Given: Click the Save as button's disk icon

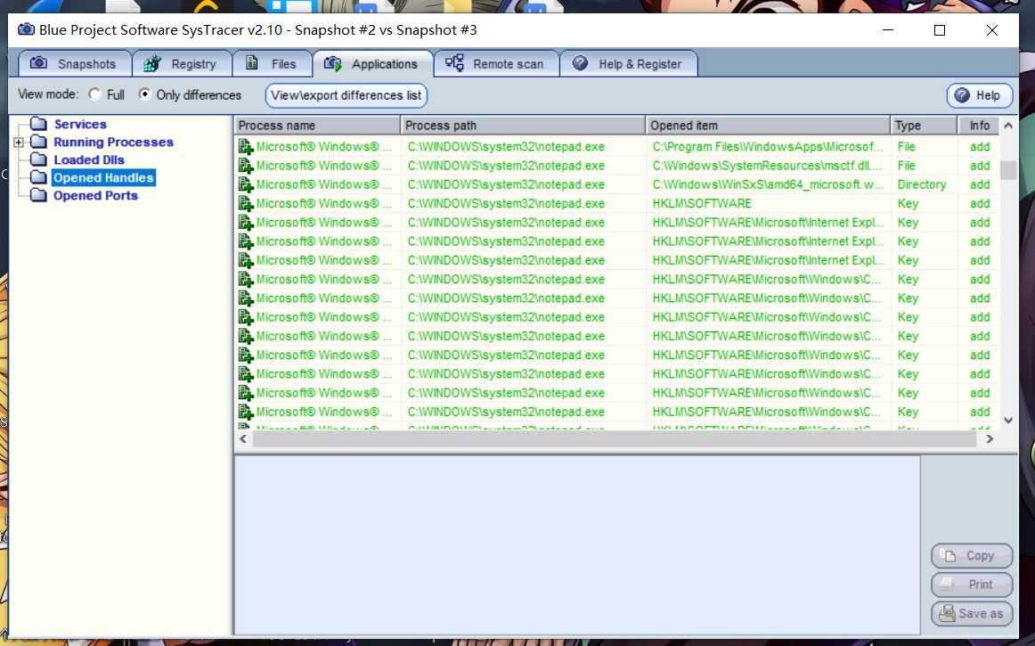Looking at the screenshot, I should click(947, 613).
